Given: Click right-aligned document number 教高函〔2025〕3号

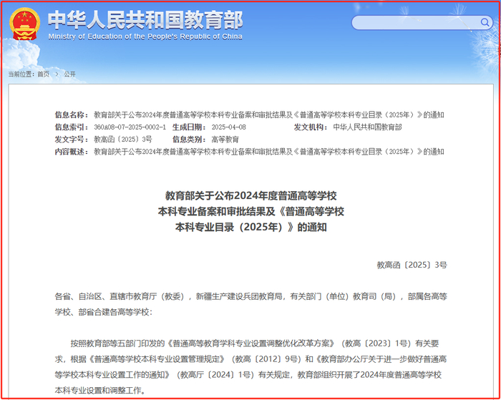Looking at the screenshot, I should 412,265.
